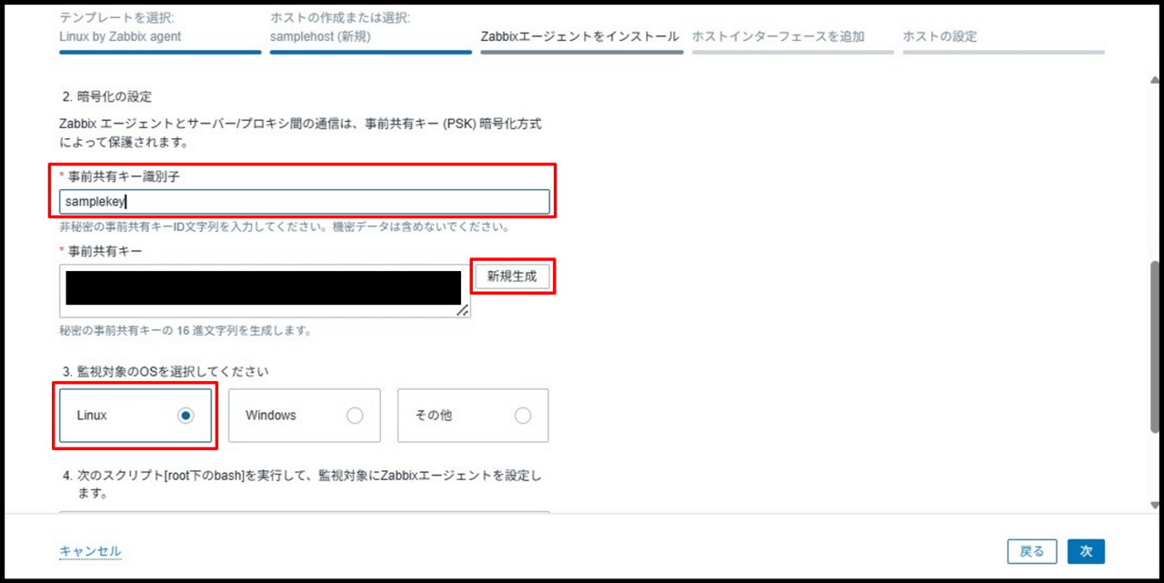Select the Linux radio button

click(186, 415)
